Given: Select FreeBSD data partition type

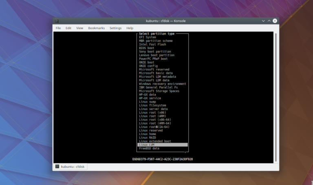Looking at the screenshot, I should (149, 148).
